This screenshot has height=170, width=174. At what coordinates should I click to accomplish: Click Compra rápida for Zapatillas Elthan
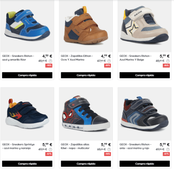(86, 75)
